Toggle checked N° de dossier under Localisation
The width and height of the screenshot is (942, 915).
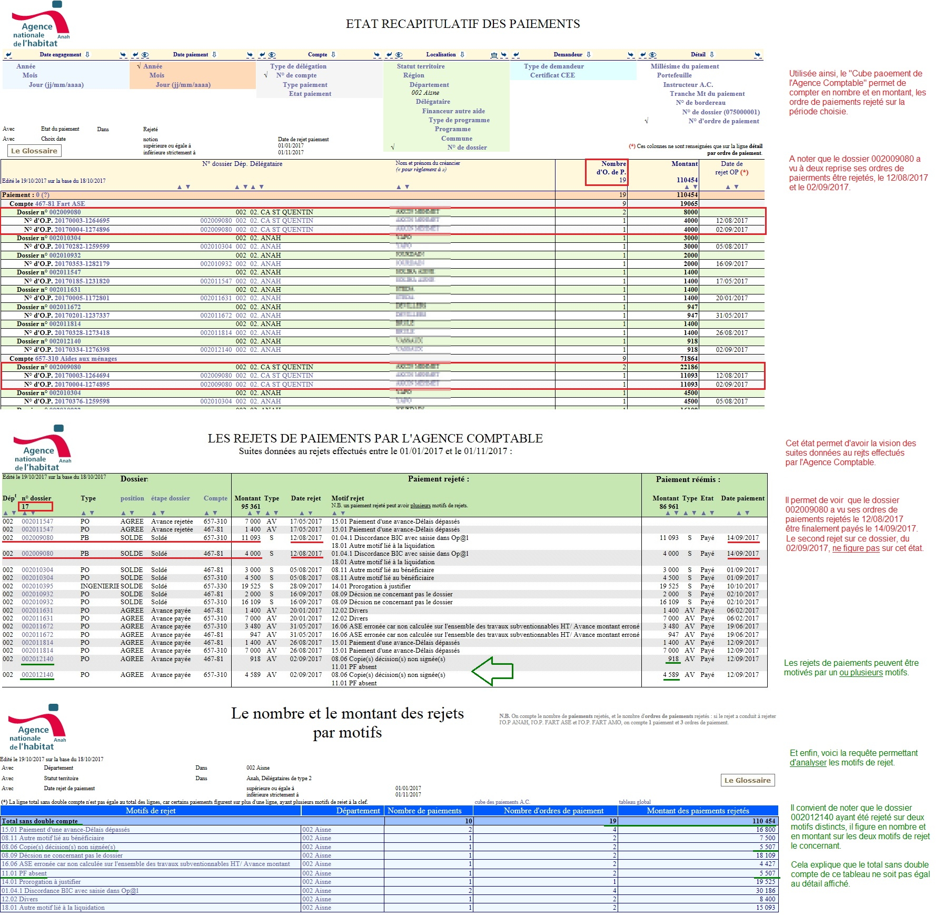tap(467, 147)
